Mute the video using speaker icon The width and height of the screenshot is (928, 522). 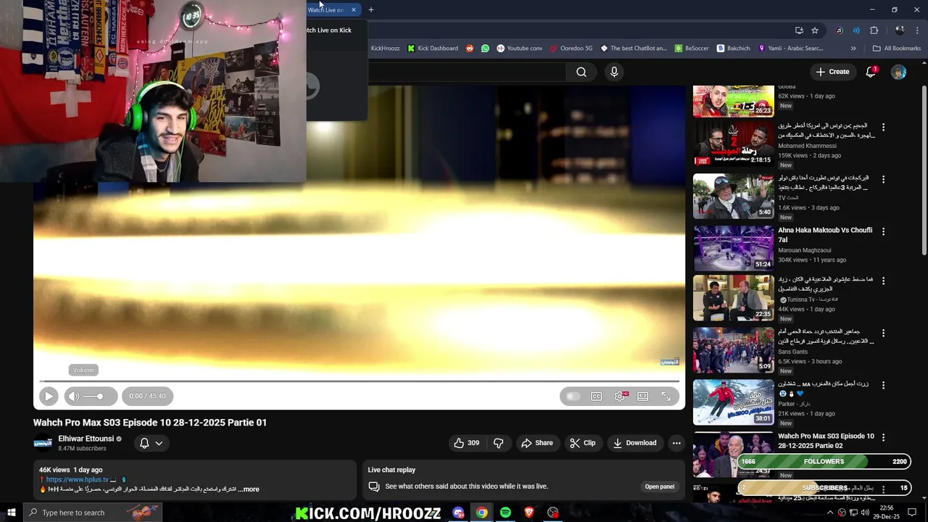point(73,396)
